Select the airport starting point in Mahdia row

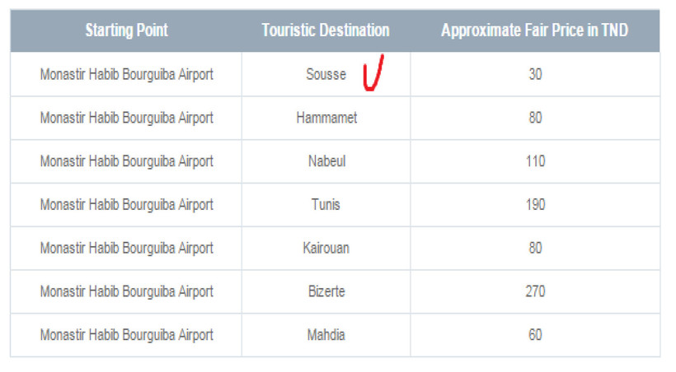click(x=126, y=335)
